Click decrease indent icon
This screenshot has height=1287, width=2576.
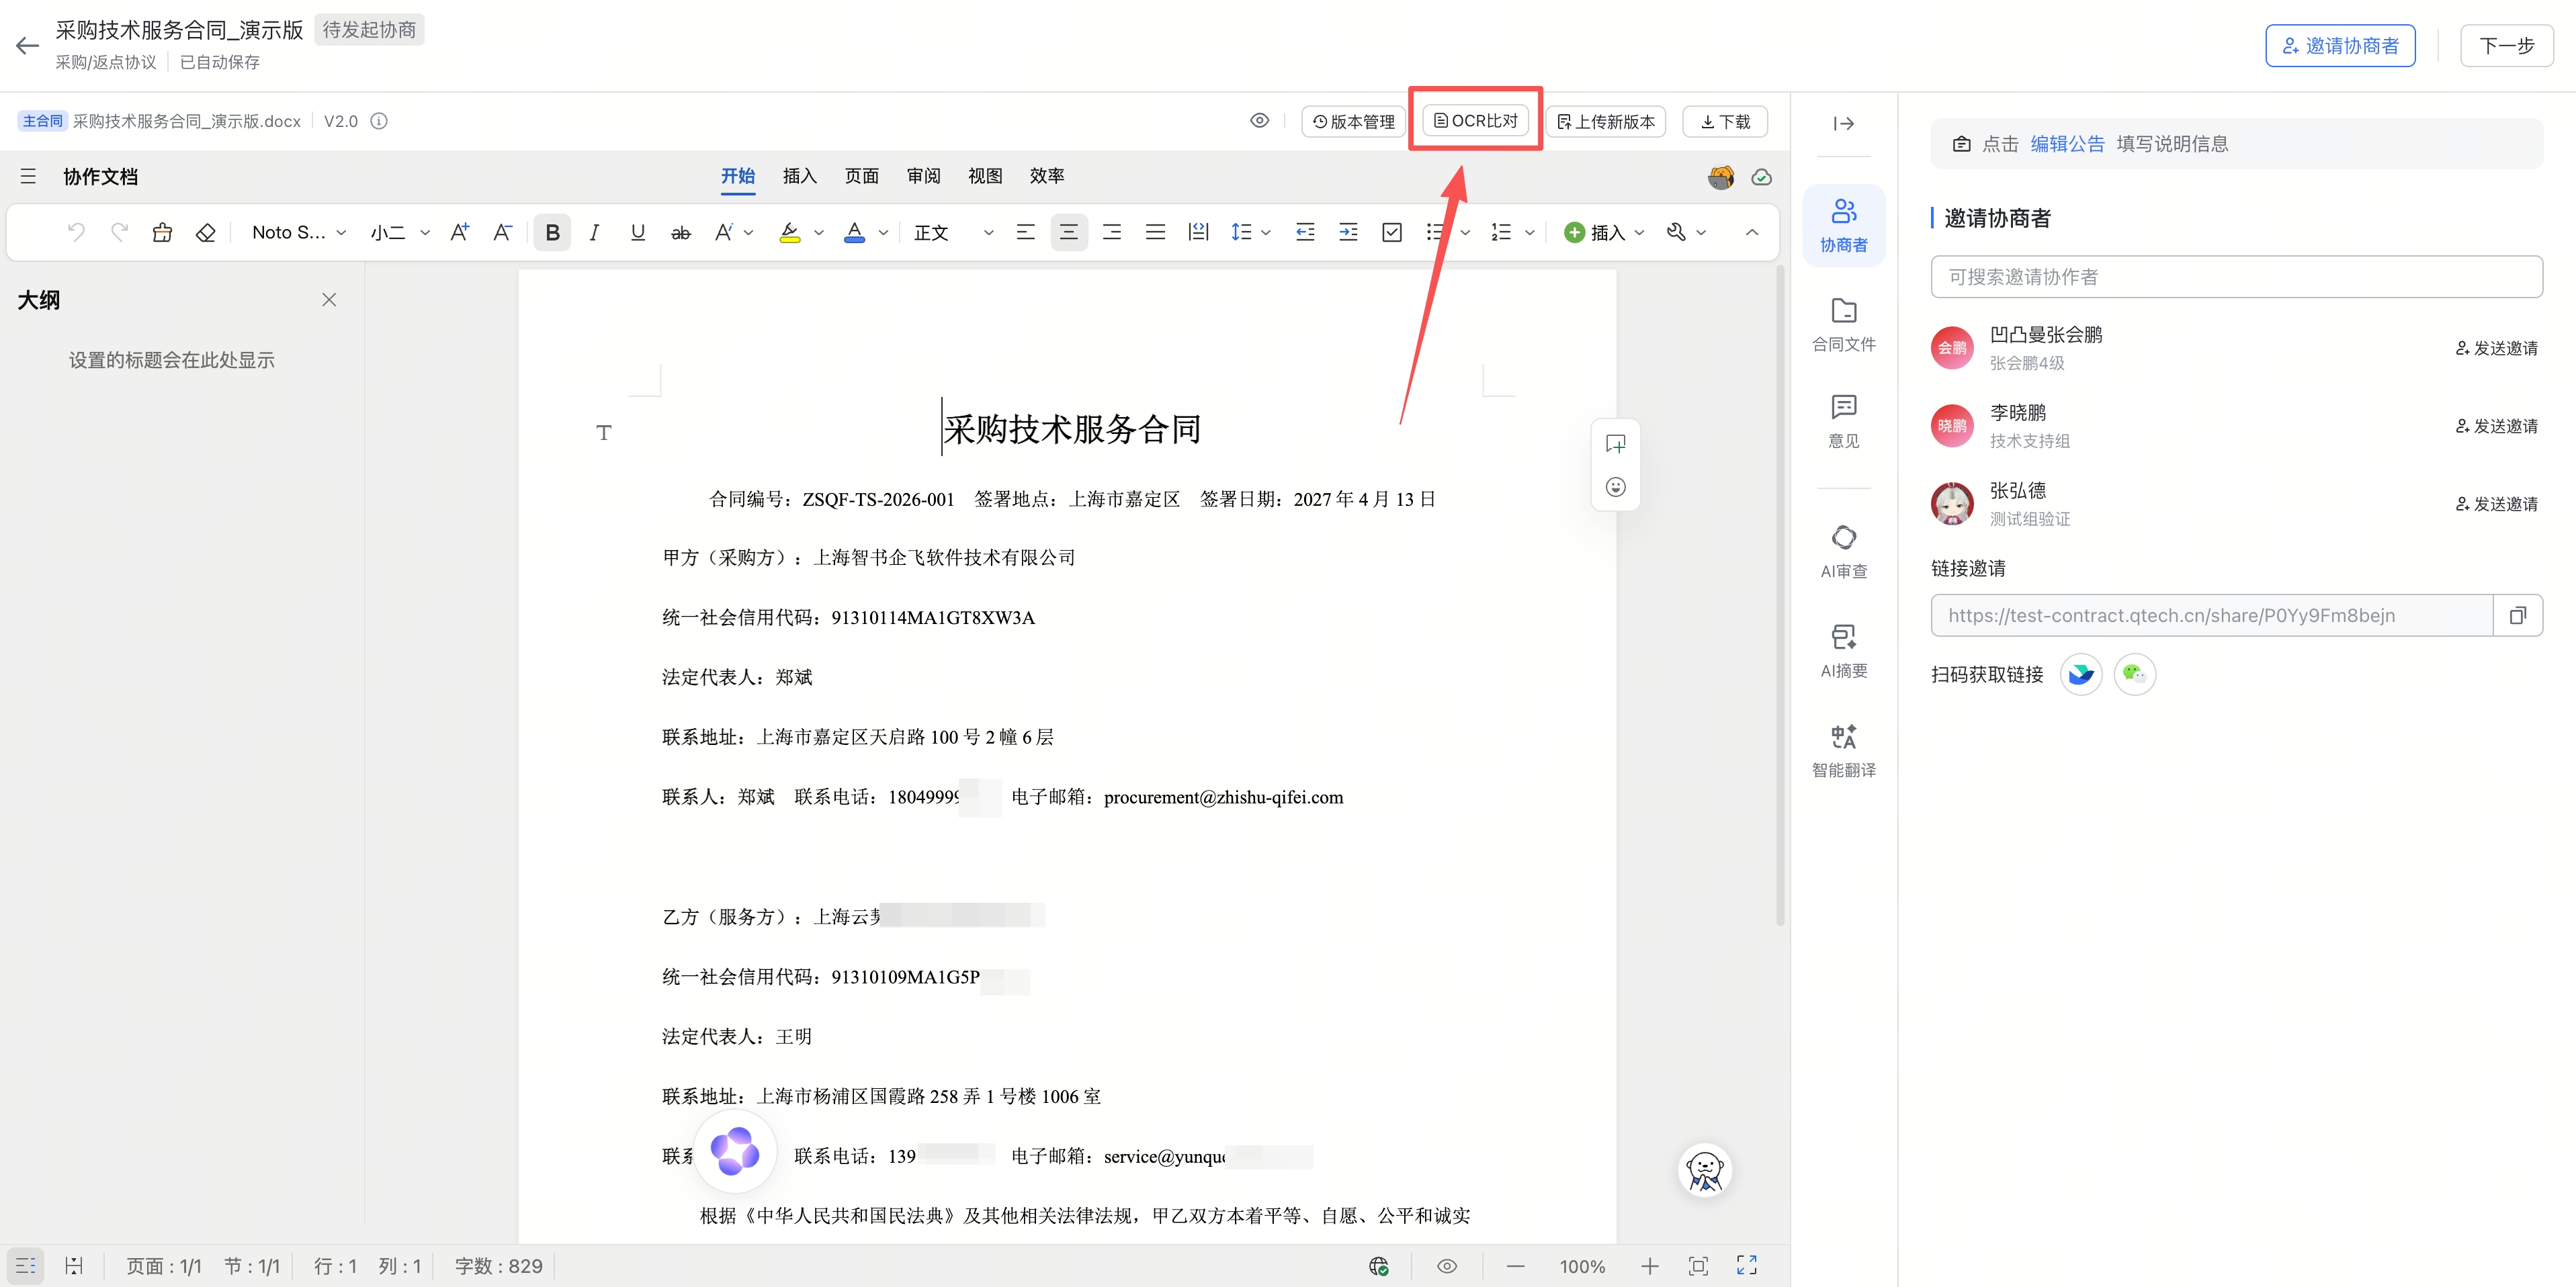(1305, 233)
